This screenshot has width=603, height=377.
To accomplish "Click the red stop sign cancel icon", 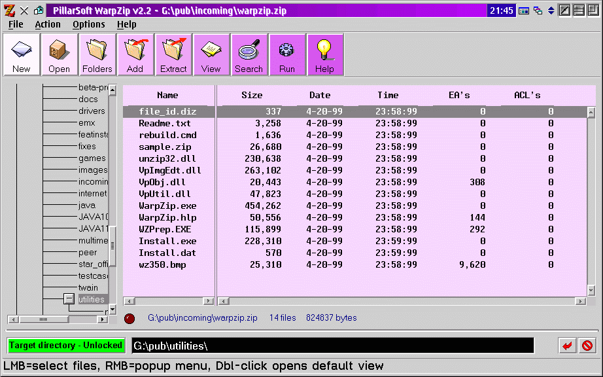I will click(x=587, y=346).
